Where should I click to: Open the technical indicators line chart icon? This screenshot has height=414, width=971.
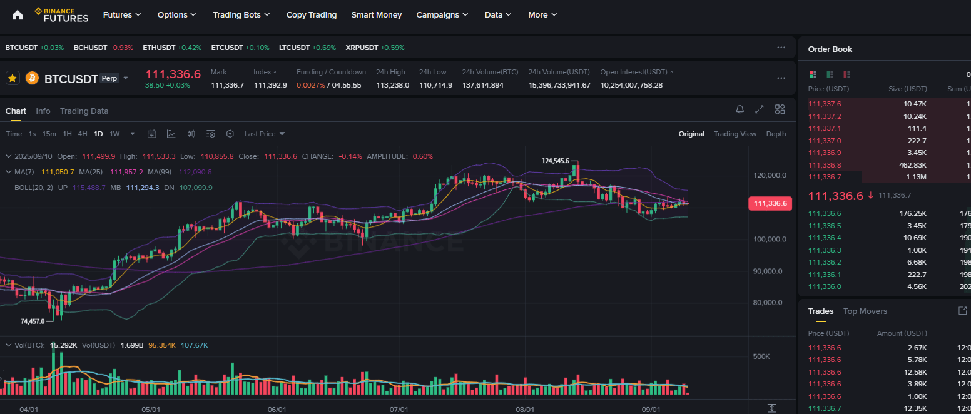point(171,134)
